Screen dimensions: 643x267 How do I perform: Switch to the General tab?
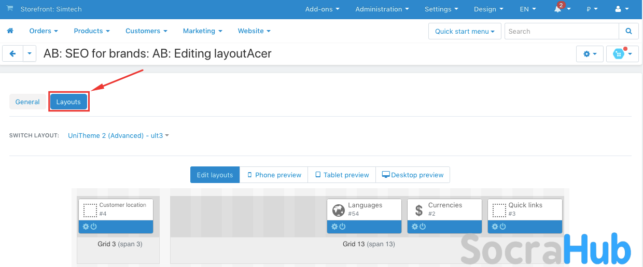pos(27,102)
